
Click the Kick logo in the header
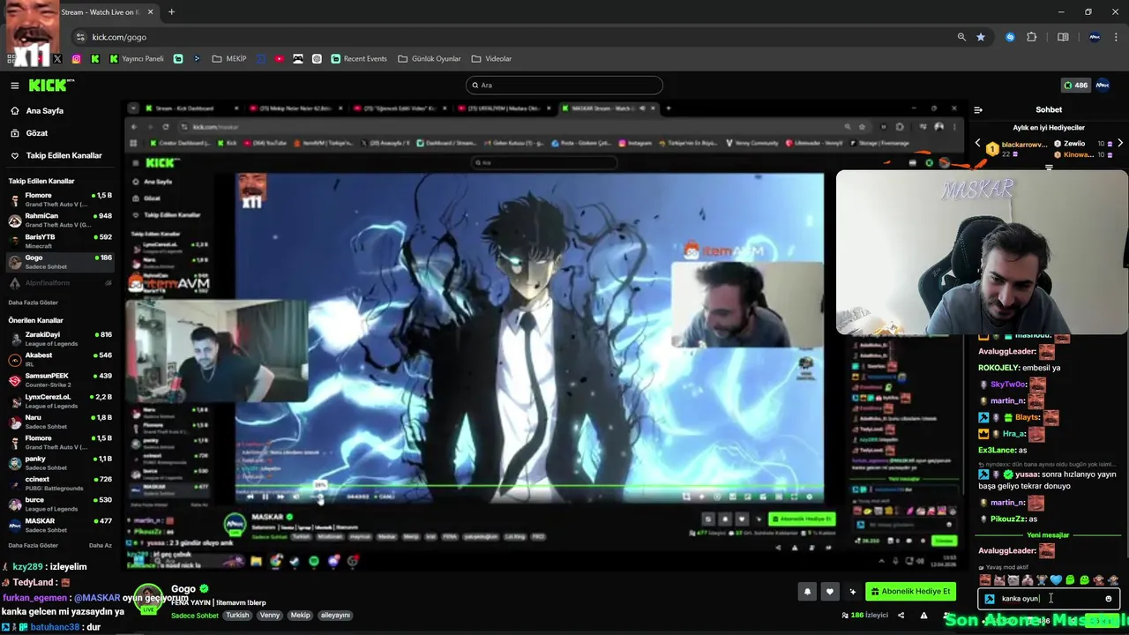pyautogui.click(x=51, y=86)
